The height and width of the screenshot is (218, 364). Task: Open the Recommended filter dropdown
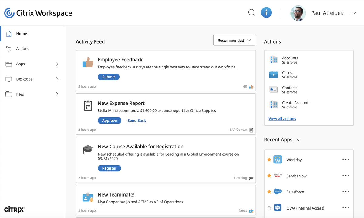click(x=234, y=40)
